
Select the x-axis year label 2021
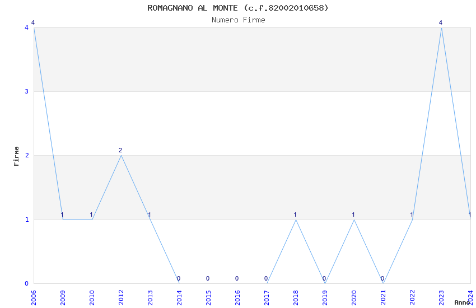click(384, 298)
